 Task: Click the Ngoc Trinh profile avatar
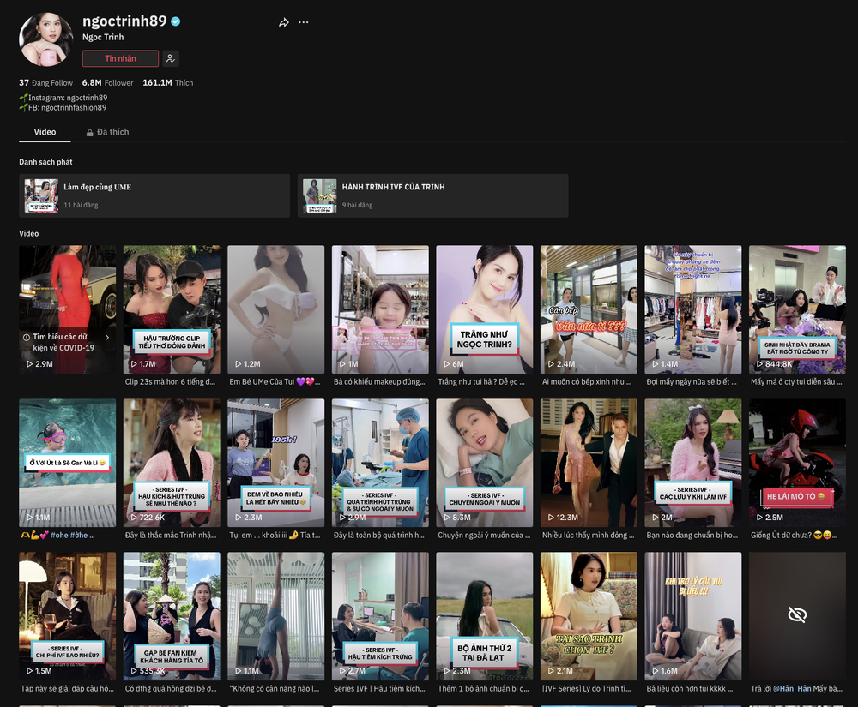click(x=45, y=39)
